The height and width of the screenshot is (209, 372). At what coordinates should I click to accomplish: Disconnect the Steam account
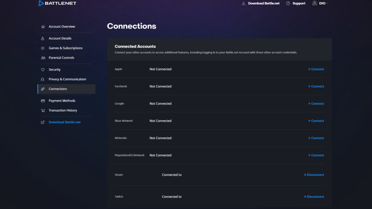pyautogui.click(x=313, y=175)
